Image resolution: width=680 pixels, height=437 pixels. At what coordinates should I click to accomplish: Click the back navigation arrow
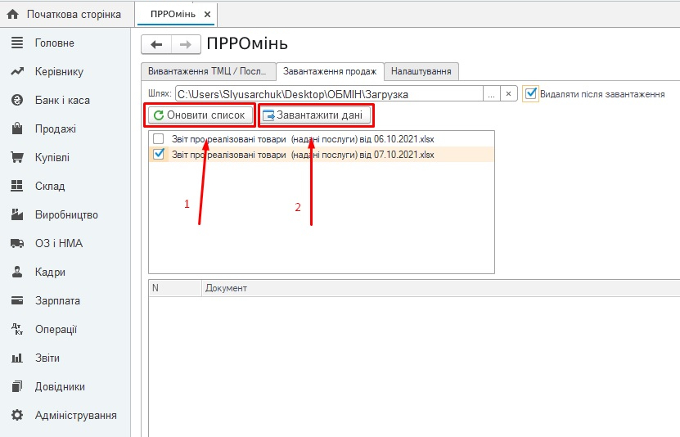(x=156, y=44)
